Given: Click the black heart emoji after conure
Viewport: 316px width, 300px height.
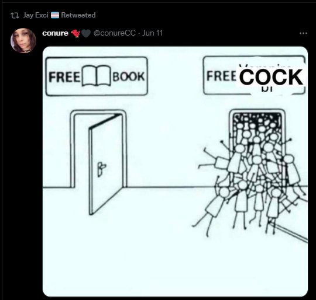Looking at the screenshot, I should point(86,33).
